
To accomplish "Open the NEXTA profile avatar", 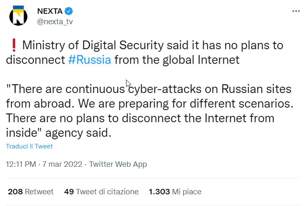I will [x=18, y=17].
